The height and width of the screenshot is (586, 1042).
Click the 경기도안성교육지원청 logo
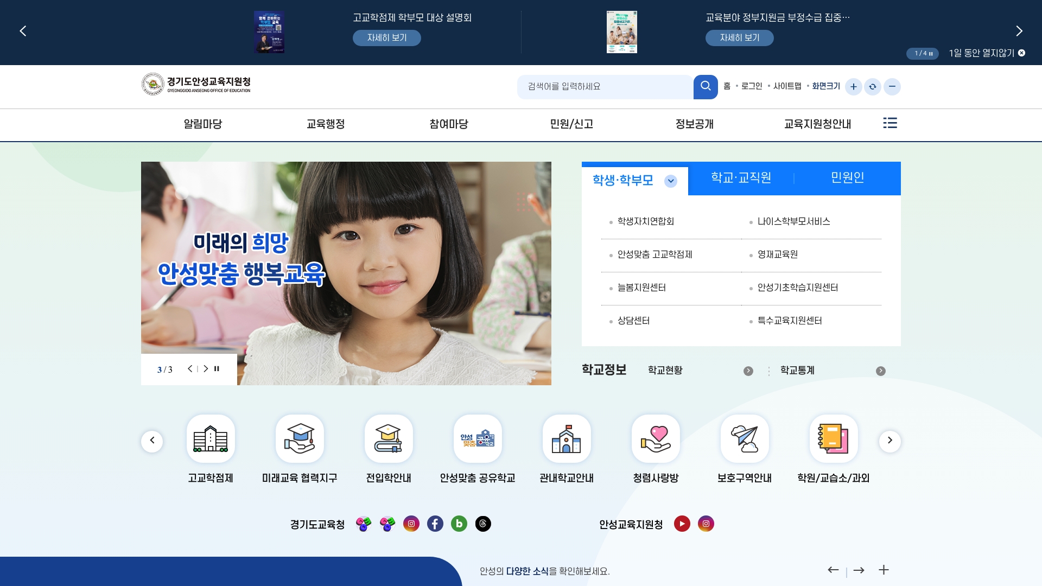196,84
